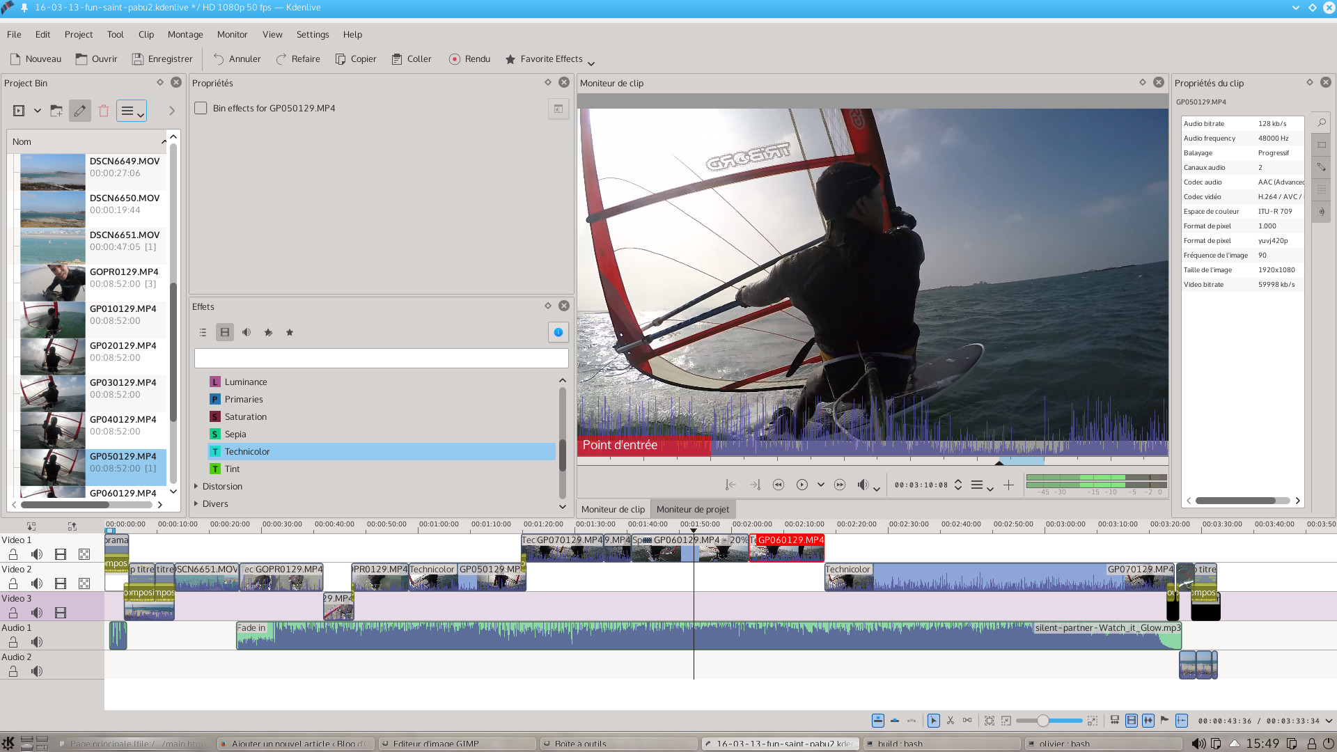Hide video on Video 3 track

point(61,613)
